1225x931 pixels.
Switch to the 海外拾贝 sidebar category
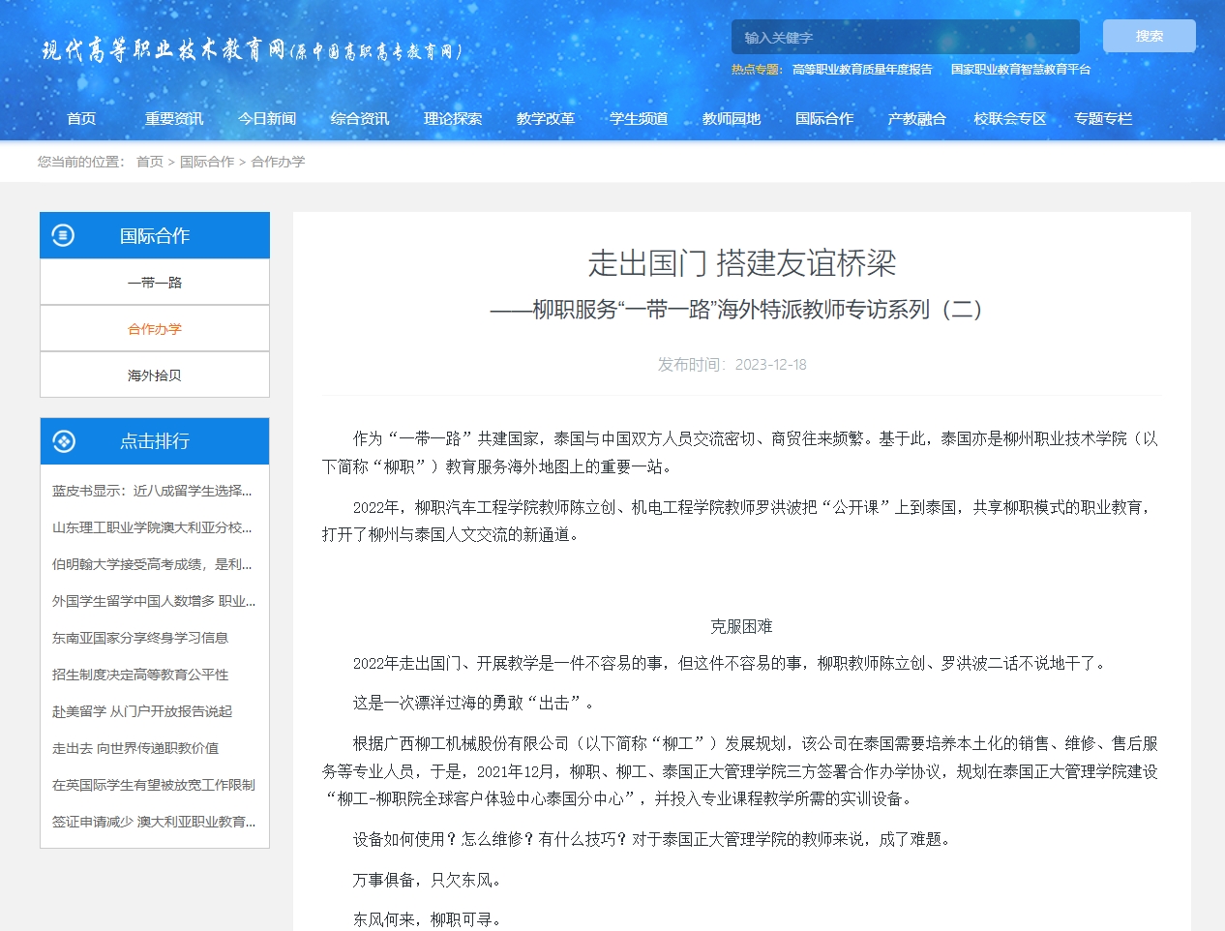(x=155, y=375)
